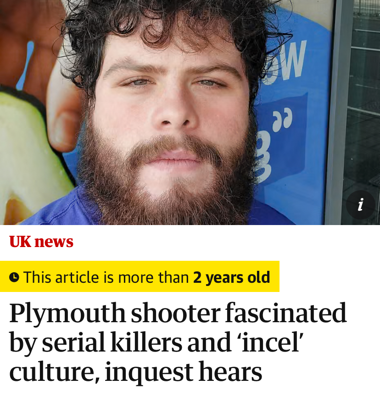Select the bold '2 years old' text
Screen dimensions: 380x396
click(231, 277)
